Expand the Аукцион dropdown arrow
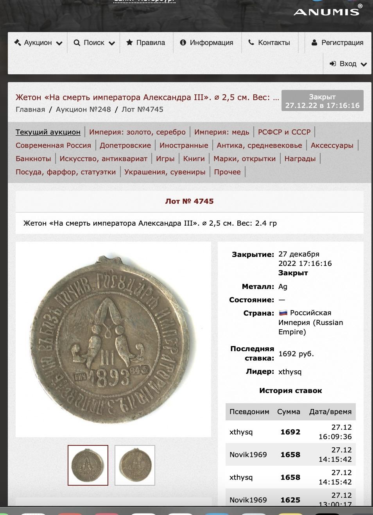This screenshot has width=373, height=515. [59, 43]
